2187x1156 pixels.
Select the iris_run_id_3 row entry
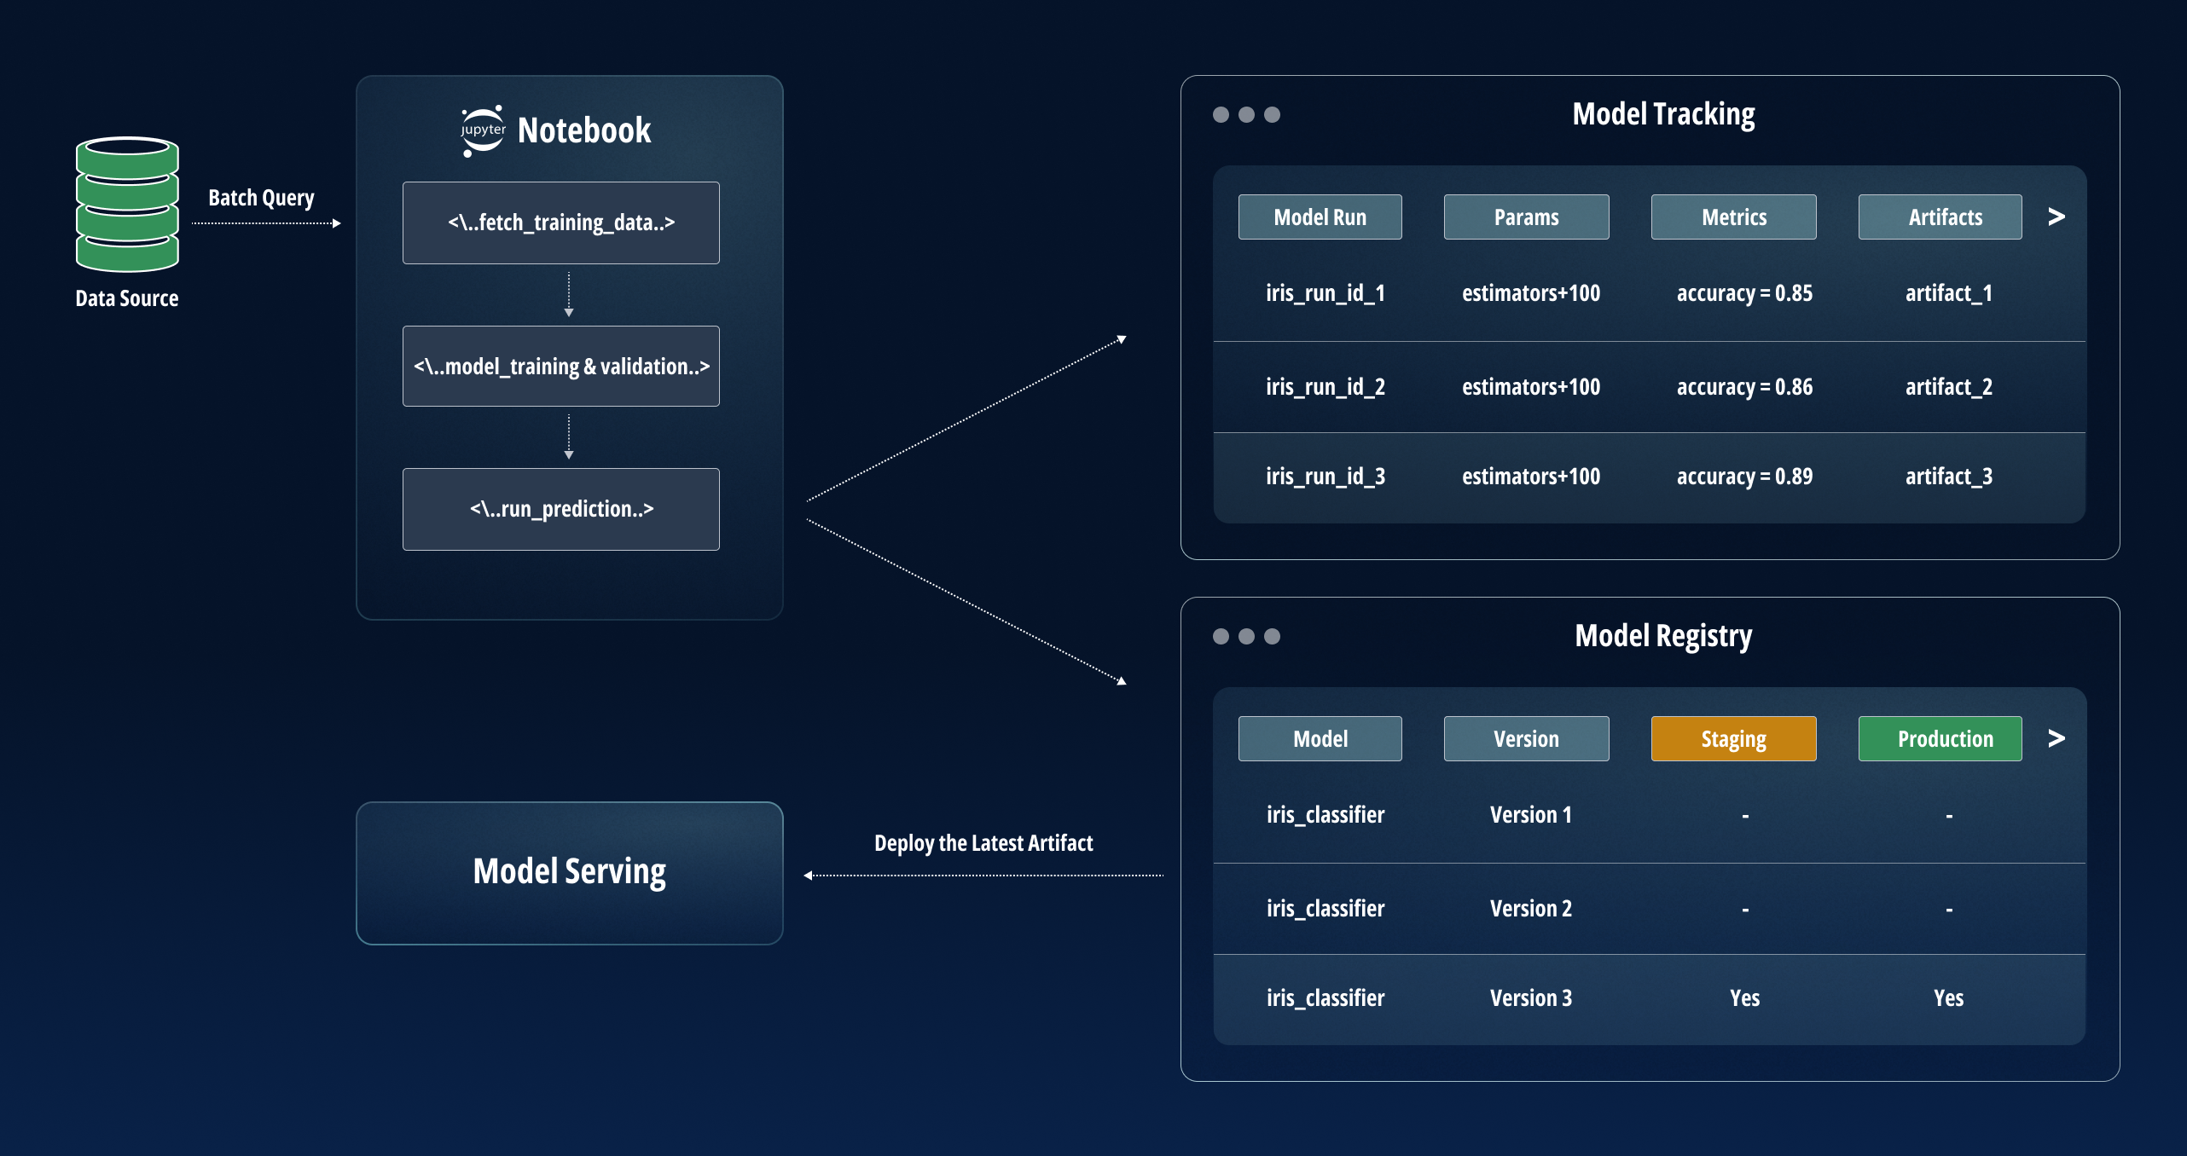1325,477
